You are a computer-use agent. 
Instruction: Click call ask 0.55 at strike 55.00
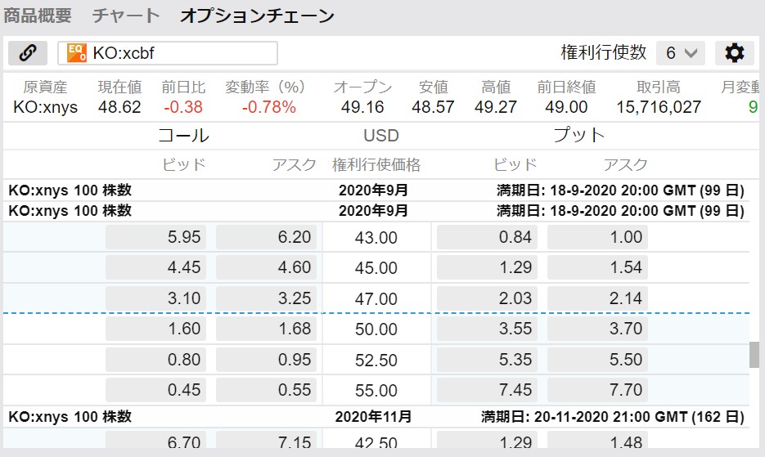[x=266, y=390]
